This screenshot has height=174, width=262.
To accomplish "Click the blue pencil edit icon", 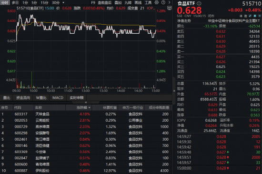I will click(250, 16).
